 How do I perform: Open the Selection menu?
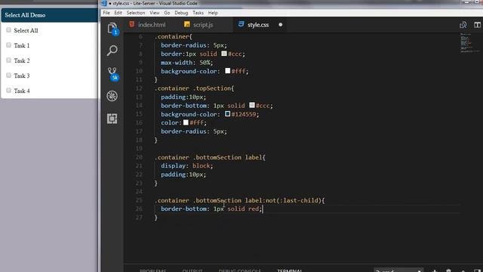click(x=136, y=13)
